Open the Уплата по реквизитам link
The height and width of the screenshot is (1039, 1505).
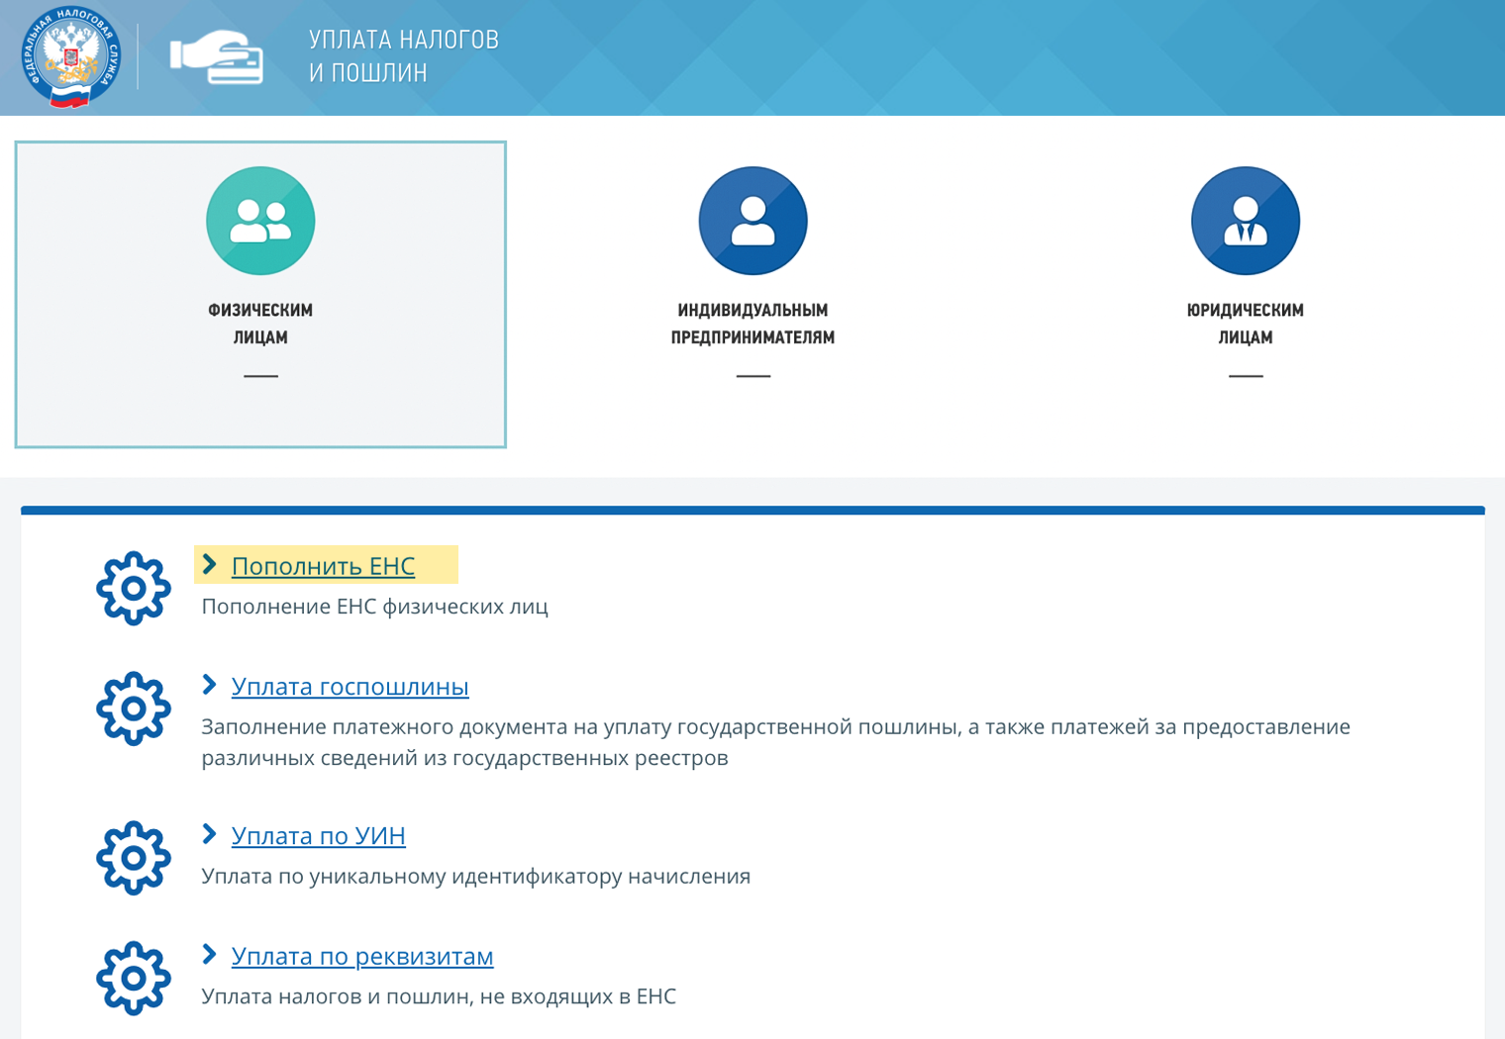coord(362,956)
